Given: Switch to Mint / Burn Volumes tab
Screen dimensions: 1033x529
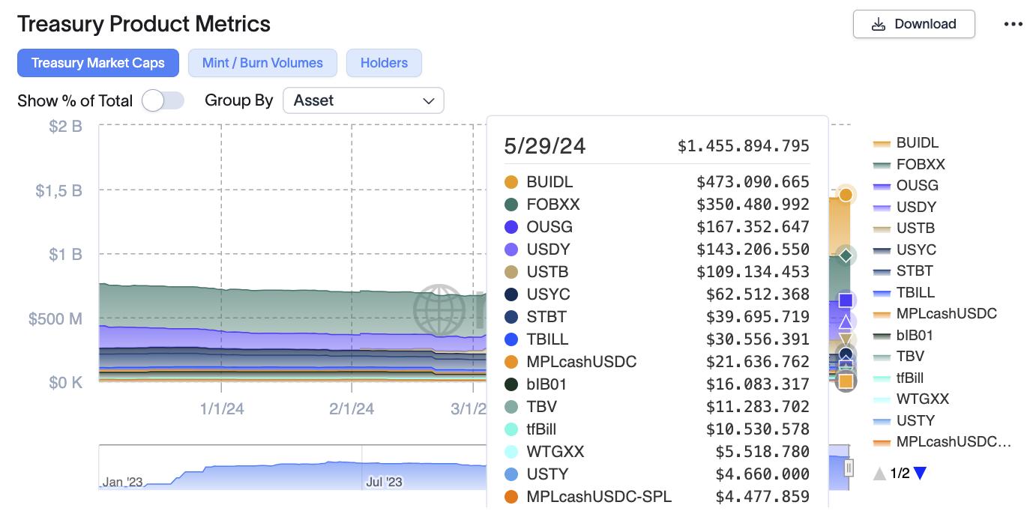Looking at the screenshot, I should pyautogui.click(x=262, y=63).
